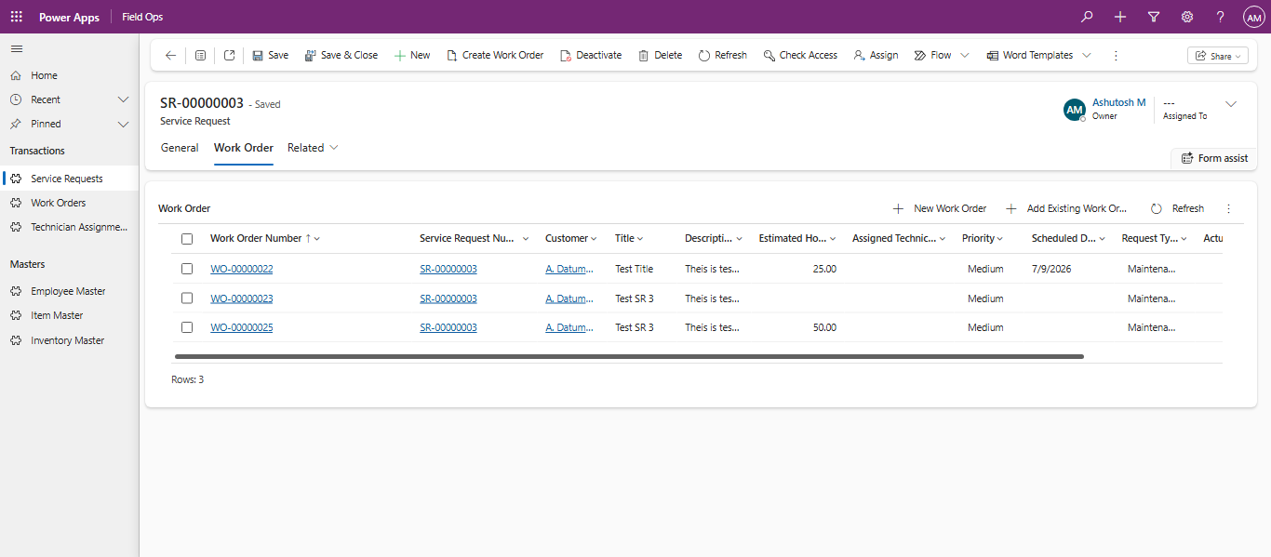Open the Share dropdown button

point(1218,56)
